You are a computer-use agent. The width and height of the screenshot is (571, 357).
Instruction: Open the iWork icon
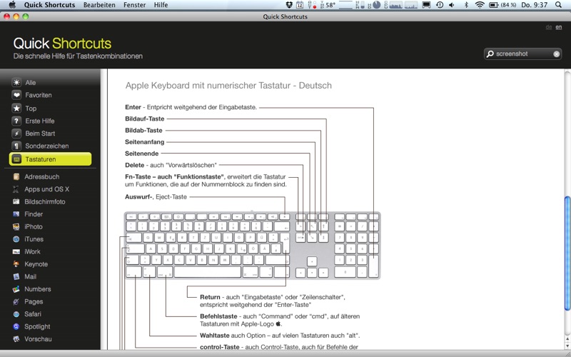point(16,252)
